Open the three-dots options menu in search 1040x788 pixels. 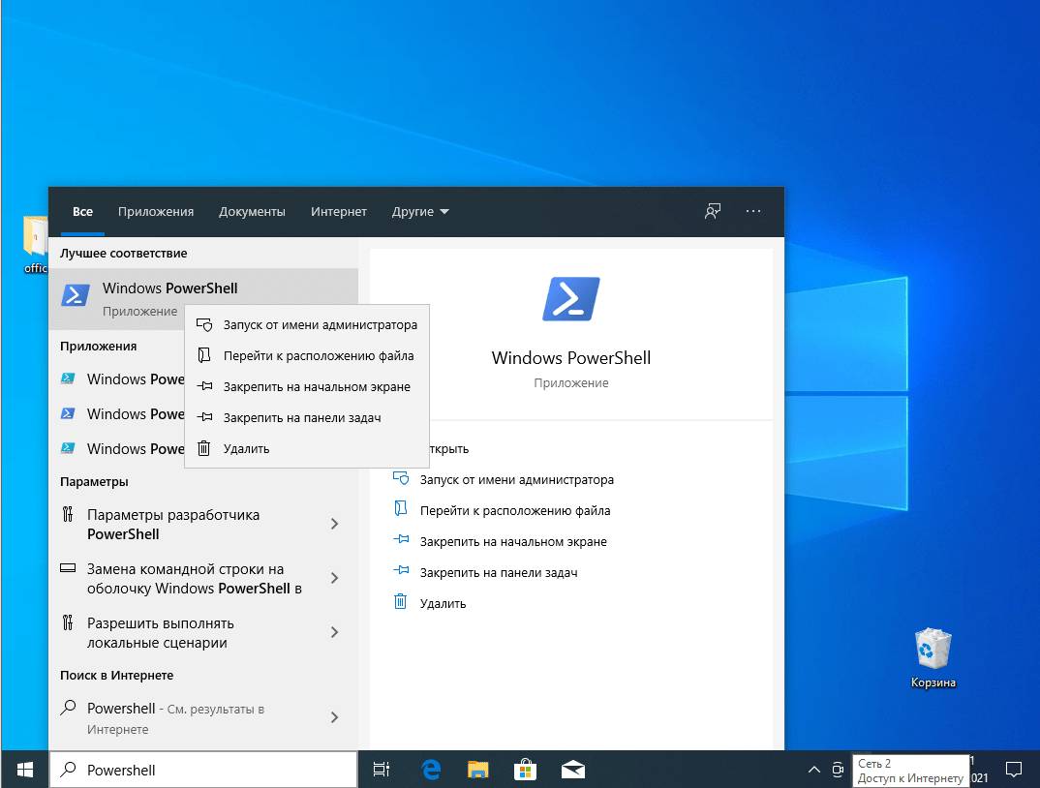pyautogui.click(x=754, y=211)
